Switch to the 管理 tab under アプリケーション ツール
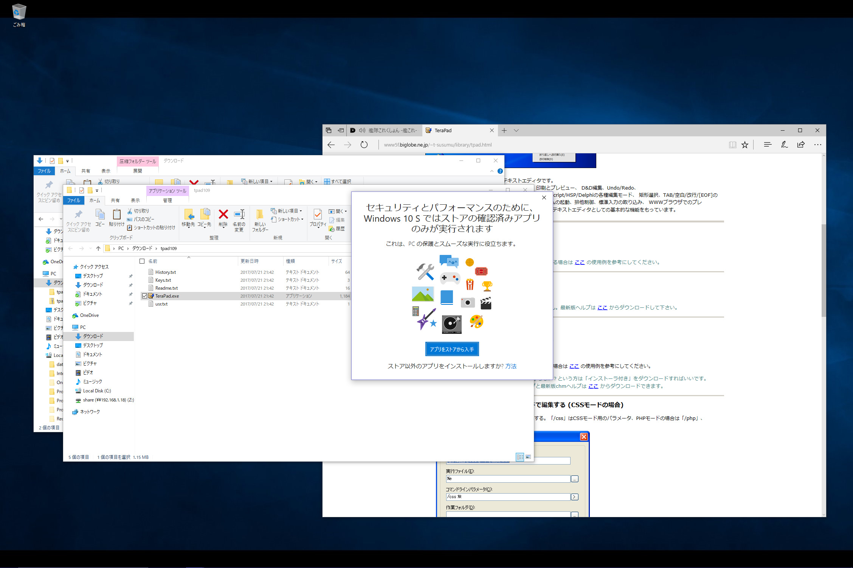 pyautogui.click(x=167, y=201)
